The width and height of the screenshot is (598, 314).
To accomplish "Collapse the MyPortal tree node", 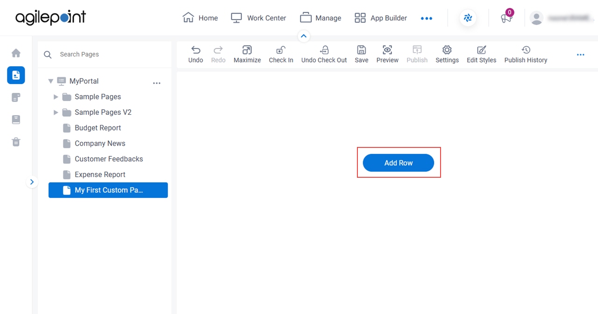I will [x=51, y=81].
